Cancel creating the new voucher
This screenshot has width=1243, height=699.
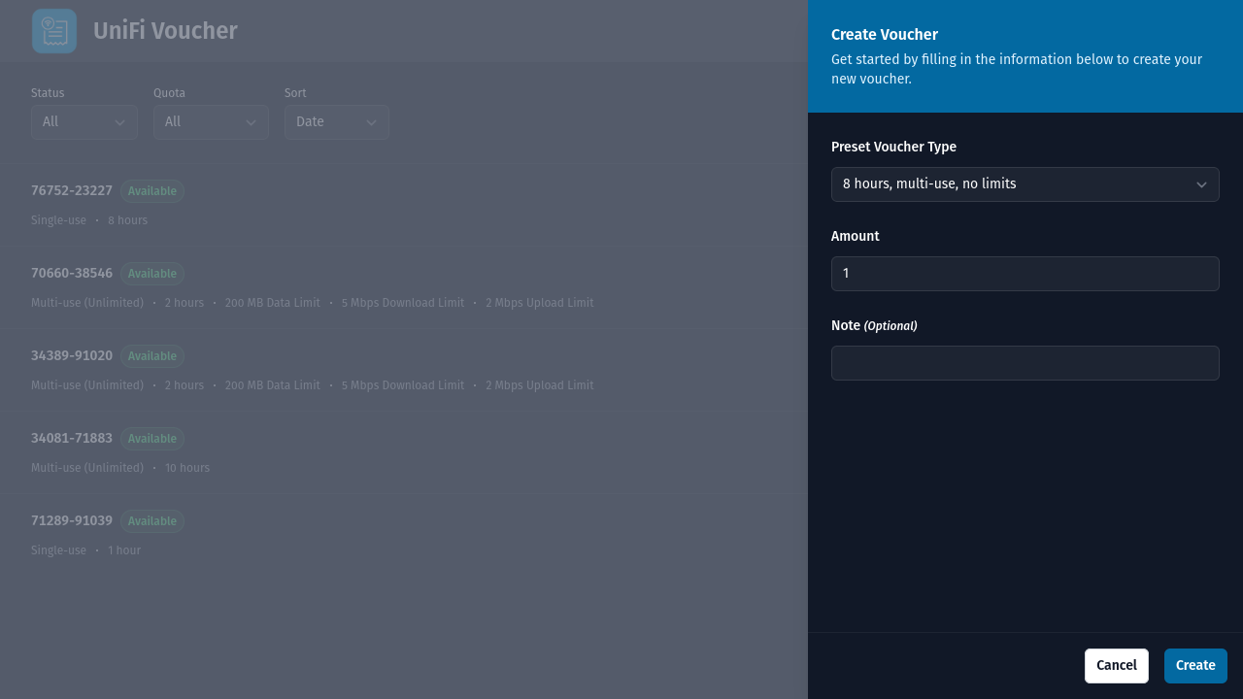coord(1116,665)
